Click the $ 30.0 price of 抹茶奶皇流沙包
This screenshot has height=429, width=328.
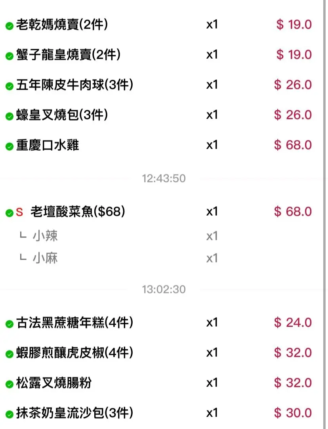[x=293, y=413]
